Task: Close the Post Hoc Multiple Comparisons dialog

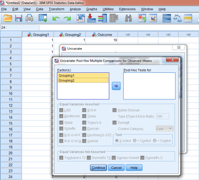Action: (x=172, y=59)
